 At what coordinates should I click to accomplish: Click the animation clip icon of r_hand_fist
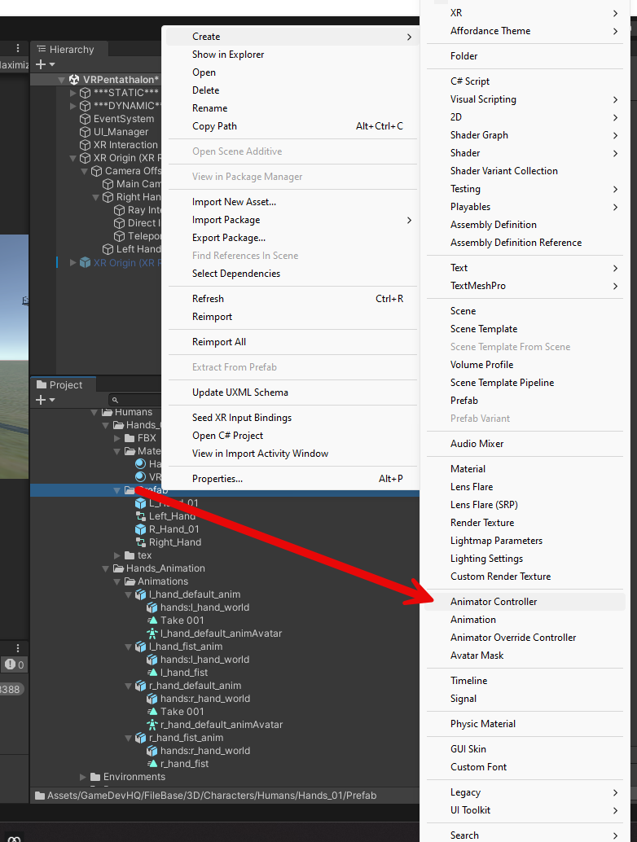pyautogui.click(x=152, y=764)
